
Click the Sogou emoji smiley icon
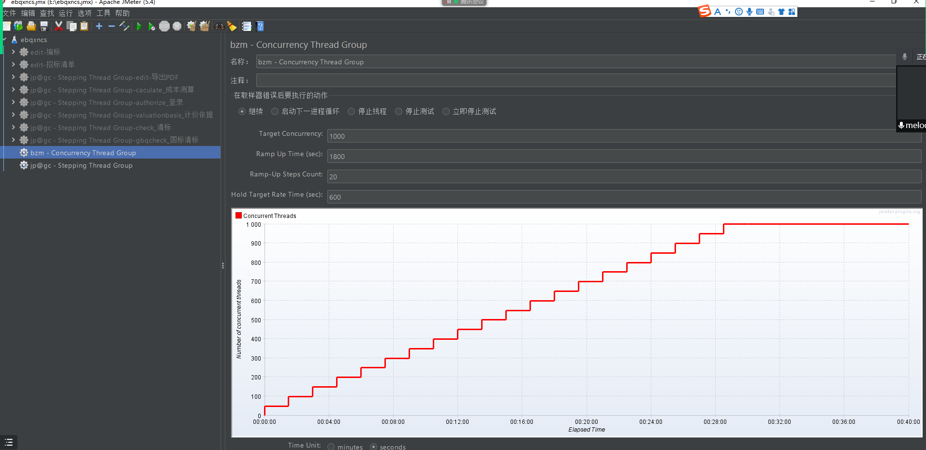[x=738, y=12]
